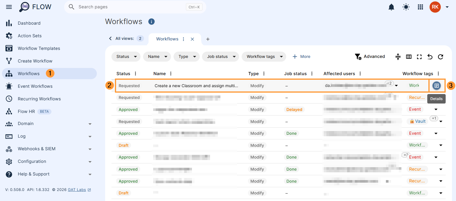Open Workflow tags column menu

coord(438,74)
